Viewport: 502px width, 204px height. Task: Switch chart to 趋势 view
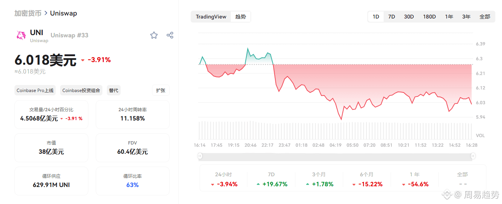240,17
